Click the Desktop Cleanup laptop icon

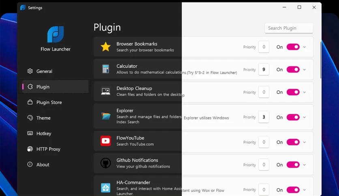pos(105,91)
